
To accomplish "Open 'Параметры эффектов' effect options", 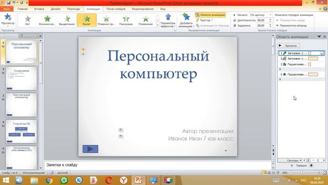I will [168, 21].
